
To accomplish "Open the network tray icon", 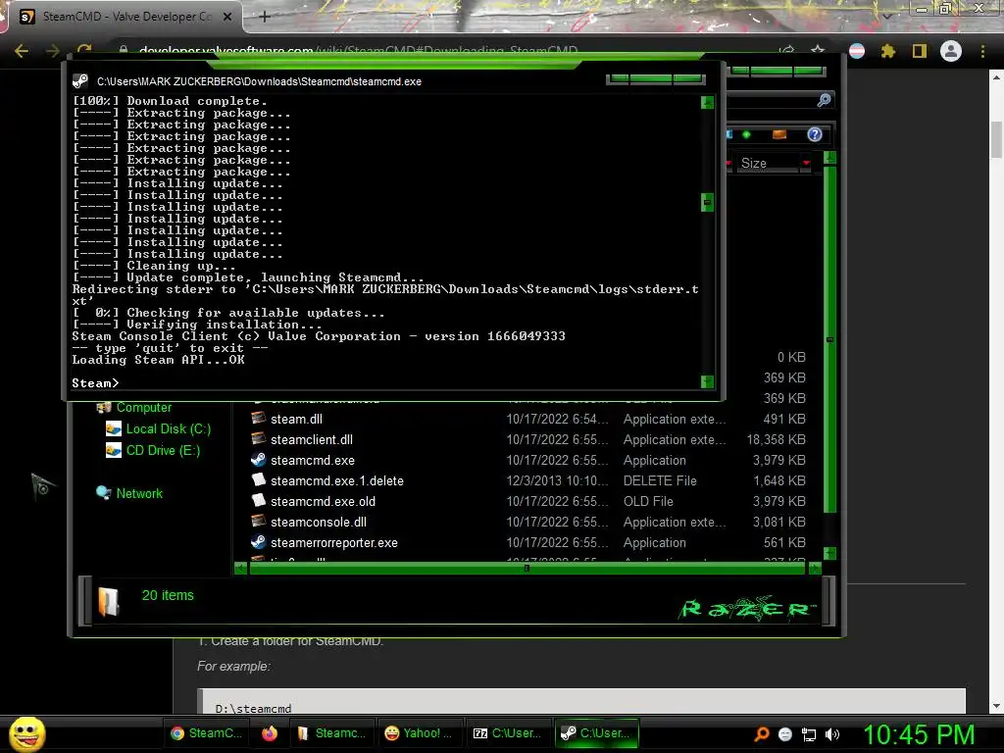I will [809, 735].
